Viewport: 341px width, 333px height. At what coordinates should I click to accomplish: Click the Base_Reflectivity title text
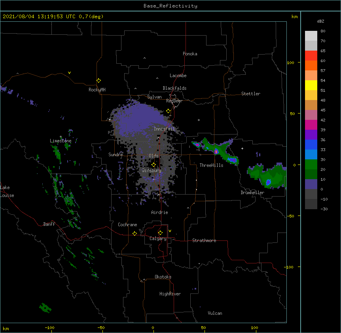pos(170,6)
